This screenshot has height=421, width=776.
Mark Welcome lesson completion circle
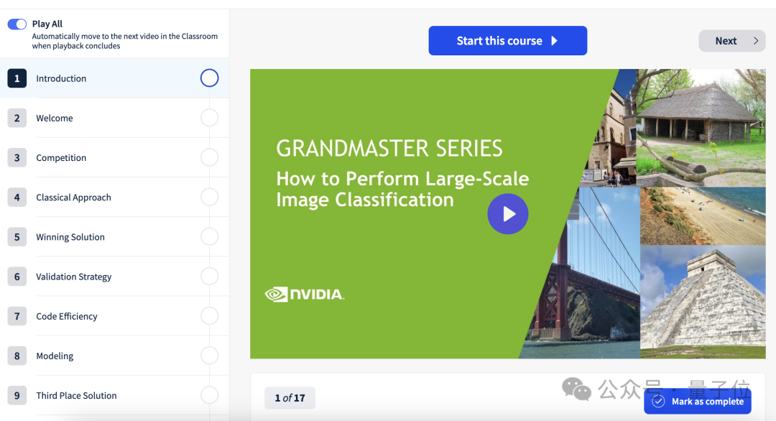(x=209, y=118)
